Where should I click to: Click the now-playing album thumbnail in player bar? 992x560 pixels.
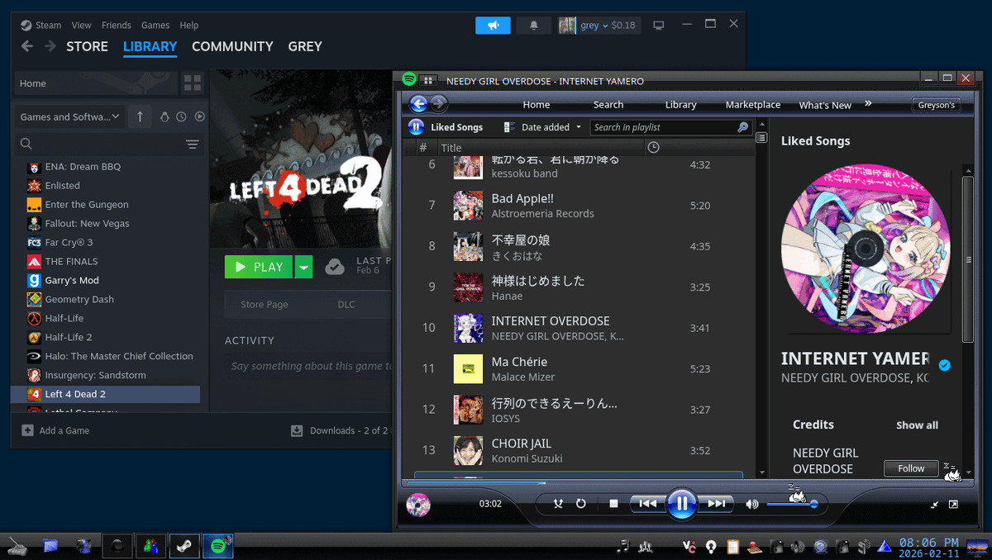click(418, 504)
